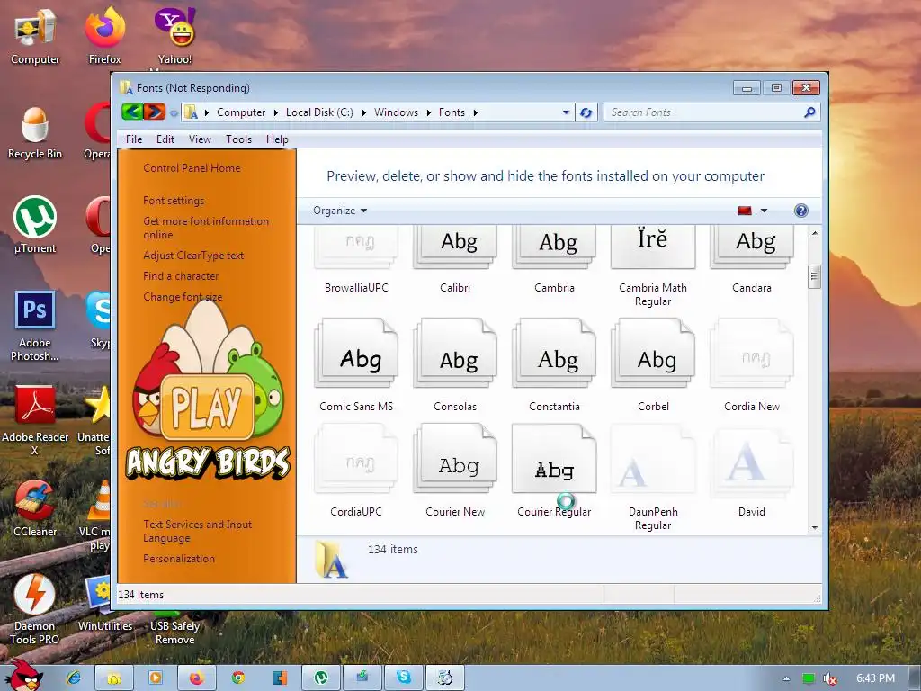This screenshot has height=691, width=921.
Task: Click the scroll down arrow in font list
Action: pyautogui.click(x=815, y=527)
